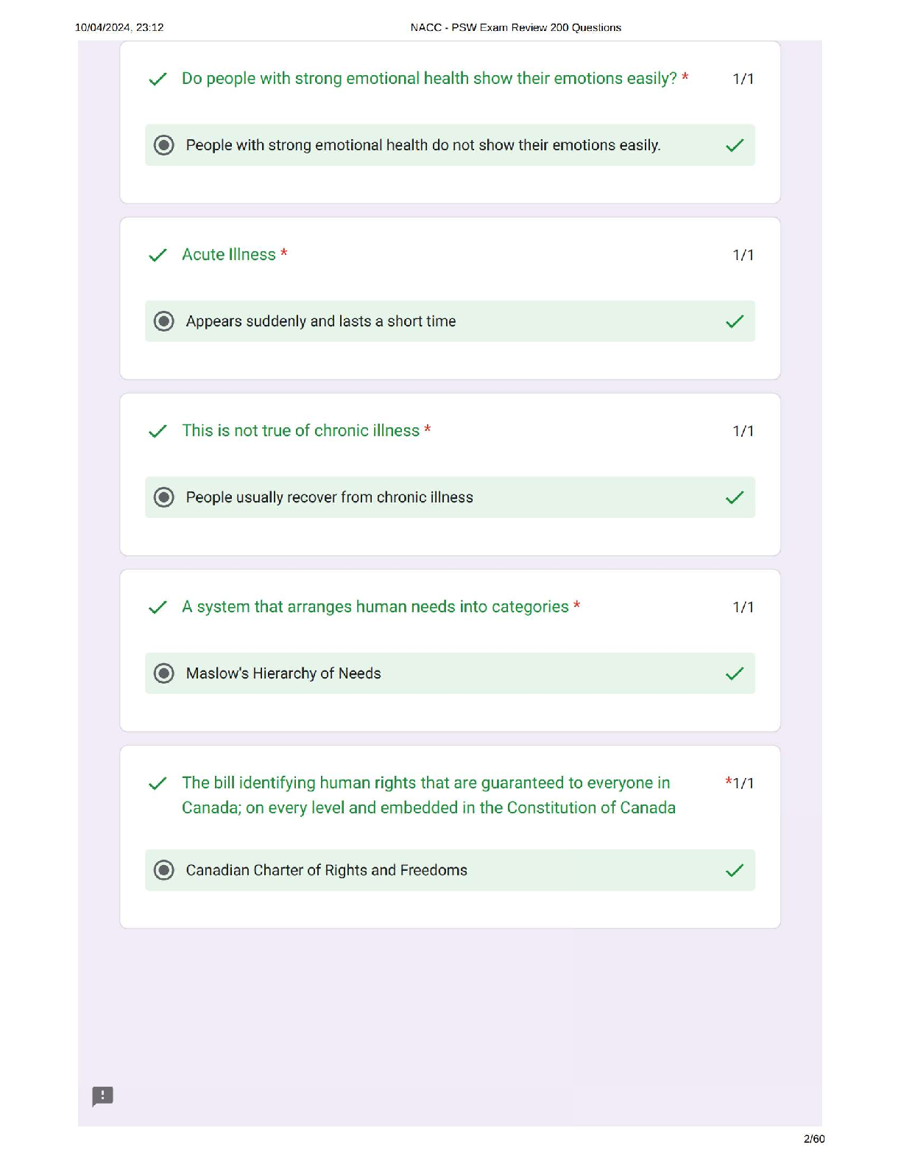
Task: Click 'Canadian Charter of Rights and Freedoms' answer text
Action: coord(326,870)
